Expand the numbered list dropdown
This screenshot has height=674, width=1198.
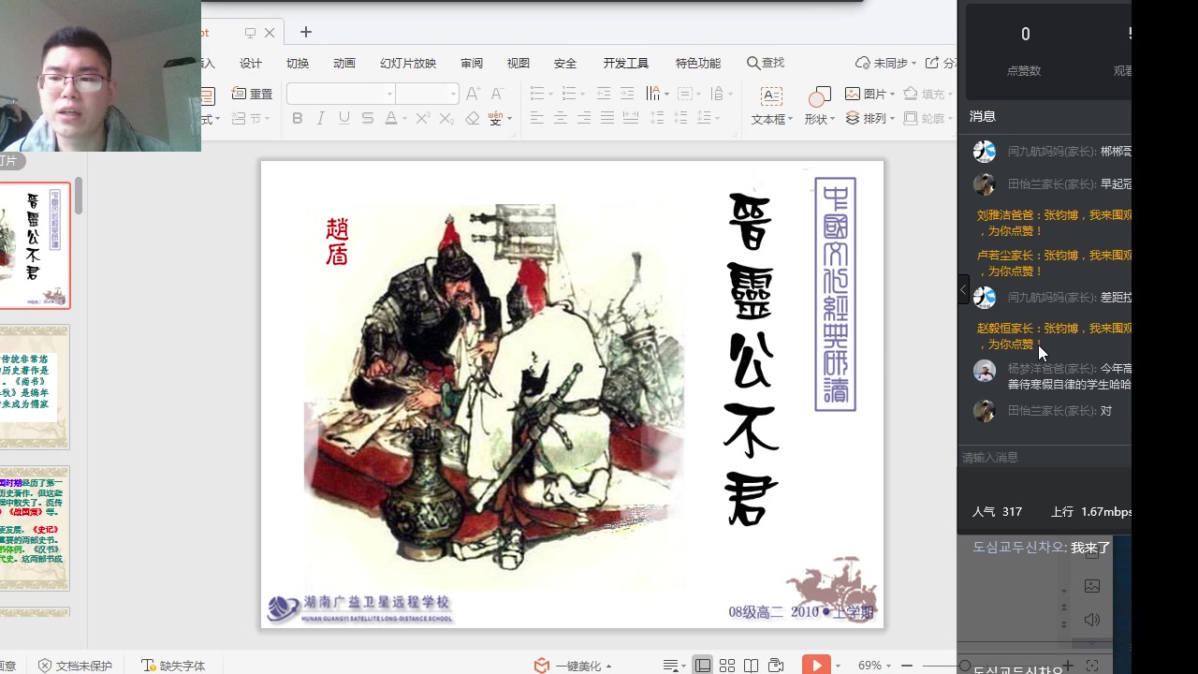click(x=582, y=95)
